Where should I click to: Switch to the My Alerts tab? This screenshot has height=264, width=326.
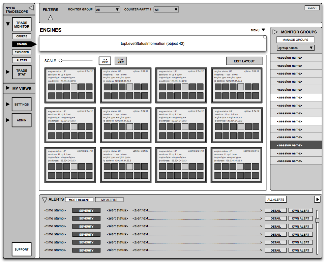pos(109,200)
